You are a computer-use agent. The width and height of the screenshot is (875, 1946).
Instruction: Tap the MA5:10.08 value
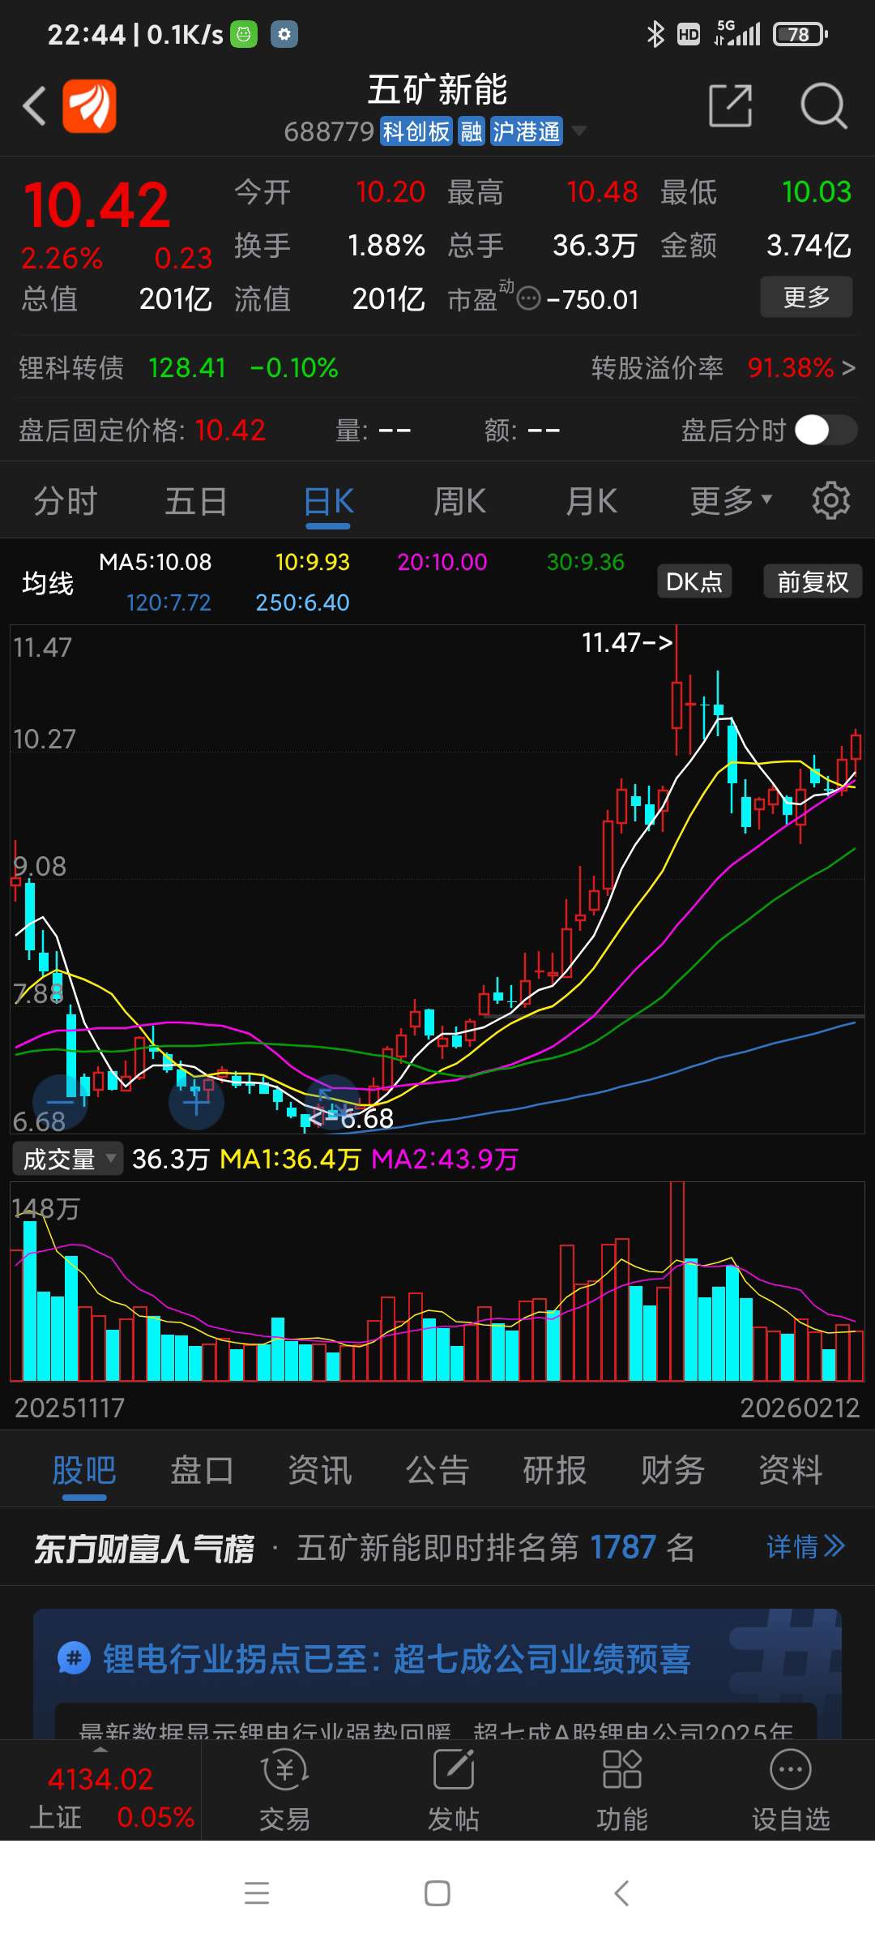(155, 562)
